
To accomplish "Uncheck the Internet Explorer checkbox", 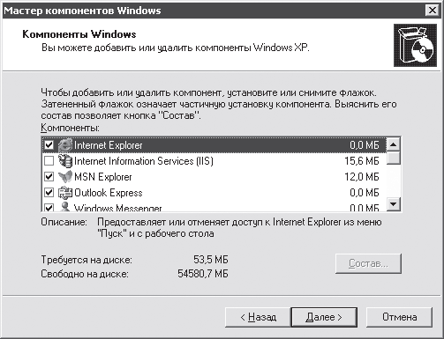I will click(x=49, y=145).
